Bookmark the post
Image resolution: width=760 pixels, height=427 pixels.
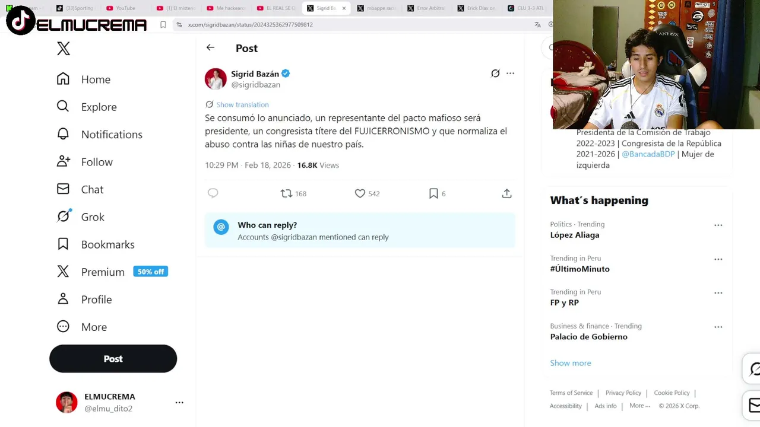click(x=433, y=193)
